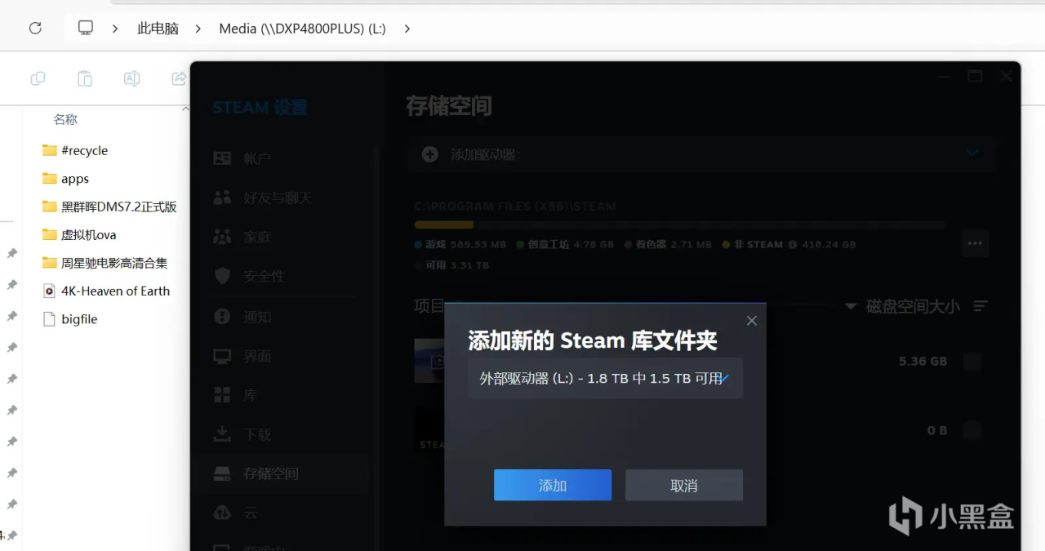Click the 通知 alert icon
1045x551 pixels.
(222, 316)
